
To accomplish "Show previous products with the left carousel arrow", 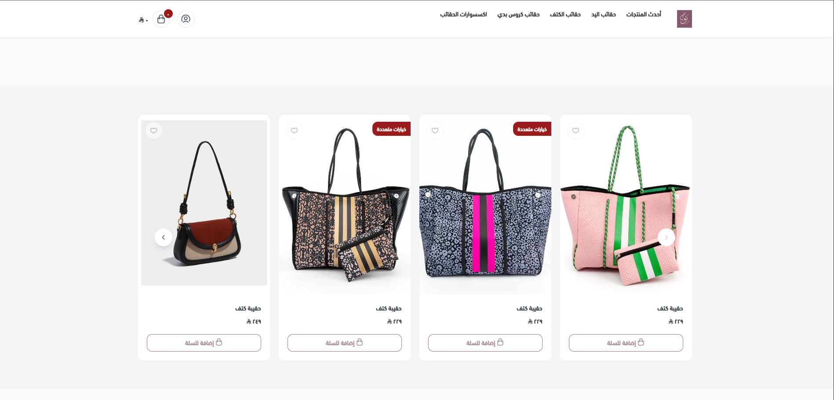I will [164, 237].
